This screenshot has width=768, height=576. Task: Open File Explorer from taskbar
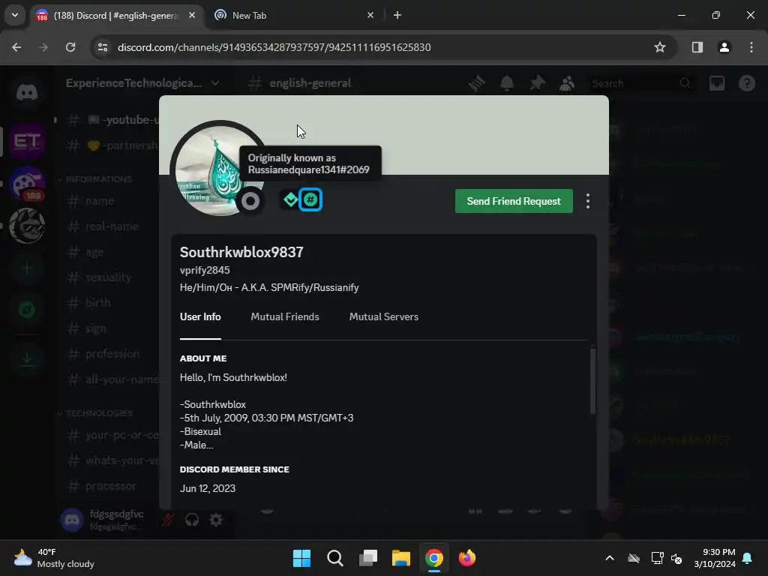(x=401, y=558)
